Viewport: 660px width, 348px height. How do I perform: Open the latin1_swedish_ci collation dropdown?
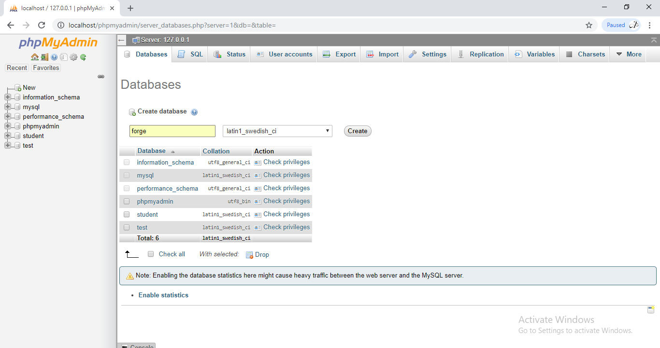pos(277,131)
